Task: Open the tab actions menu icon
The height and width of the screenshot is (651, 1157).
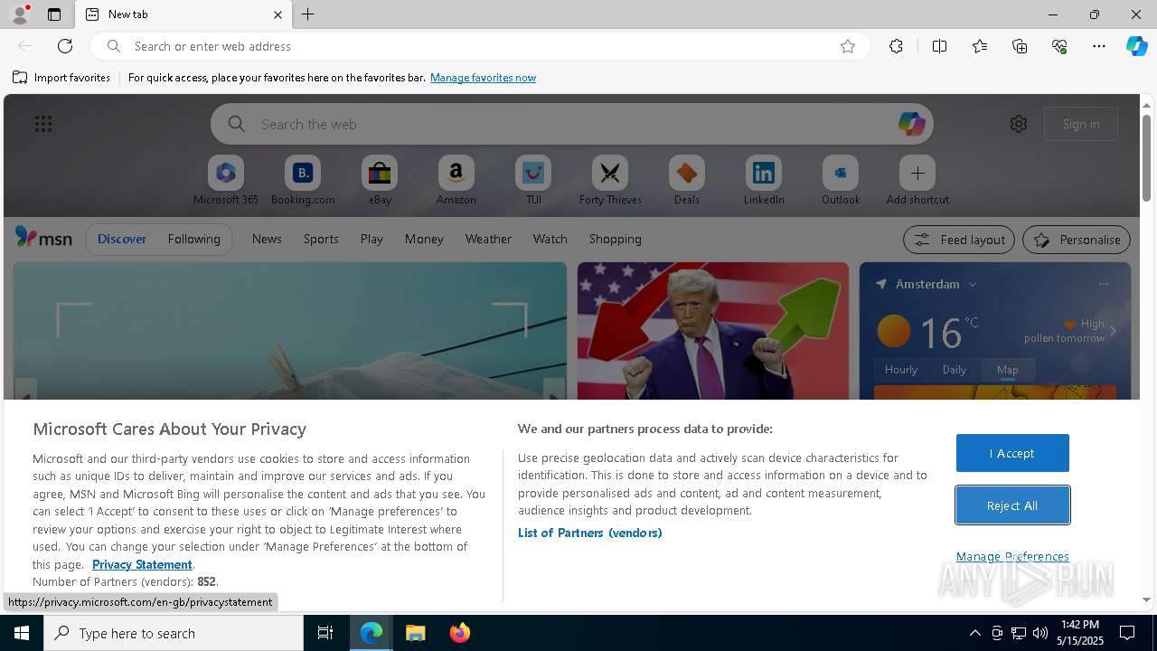Action: (54, 14)
